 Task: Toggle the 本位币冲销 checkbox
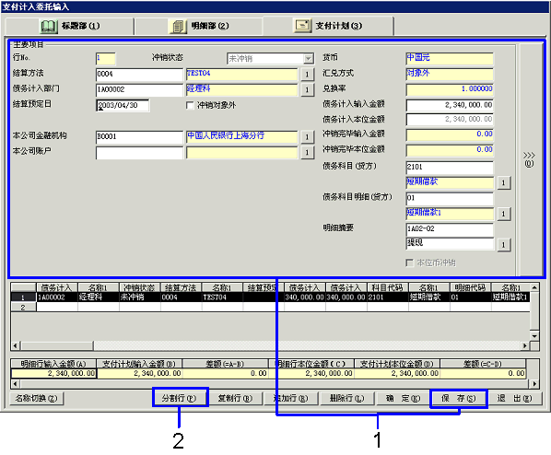(409, 262)
